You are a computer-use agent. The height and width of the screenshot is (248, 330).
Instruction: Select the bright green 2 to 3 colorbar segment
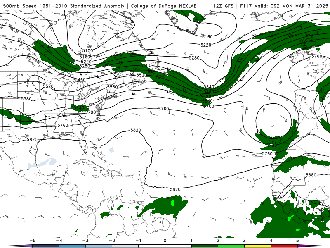coord(231,246)
